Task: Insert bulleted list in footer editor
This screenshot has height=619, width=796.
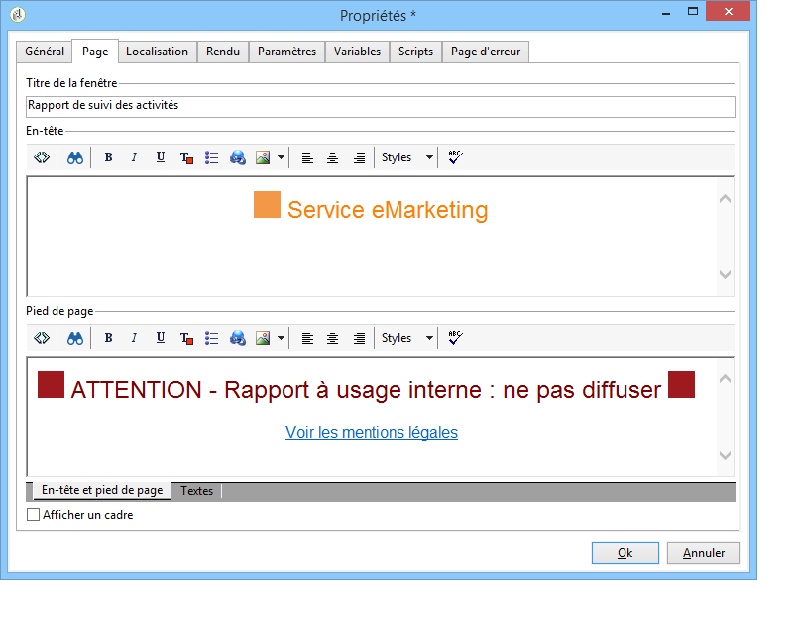Action: click(x=212, y=338)
